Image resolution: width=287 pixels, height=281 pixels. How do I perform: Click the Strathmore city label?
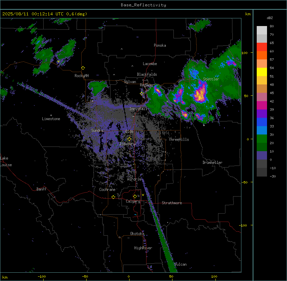[172, 203]
